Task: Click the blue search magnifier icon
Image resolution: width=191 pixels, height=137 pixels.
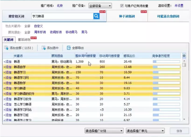Action: 96,16
